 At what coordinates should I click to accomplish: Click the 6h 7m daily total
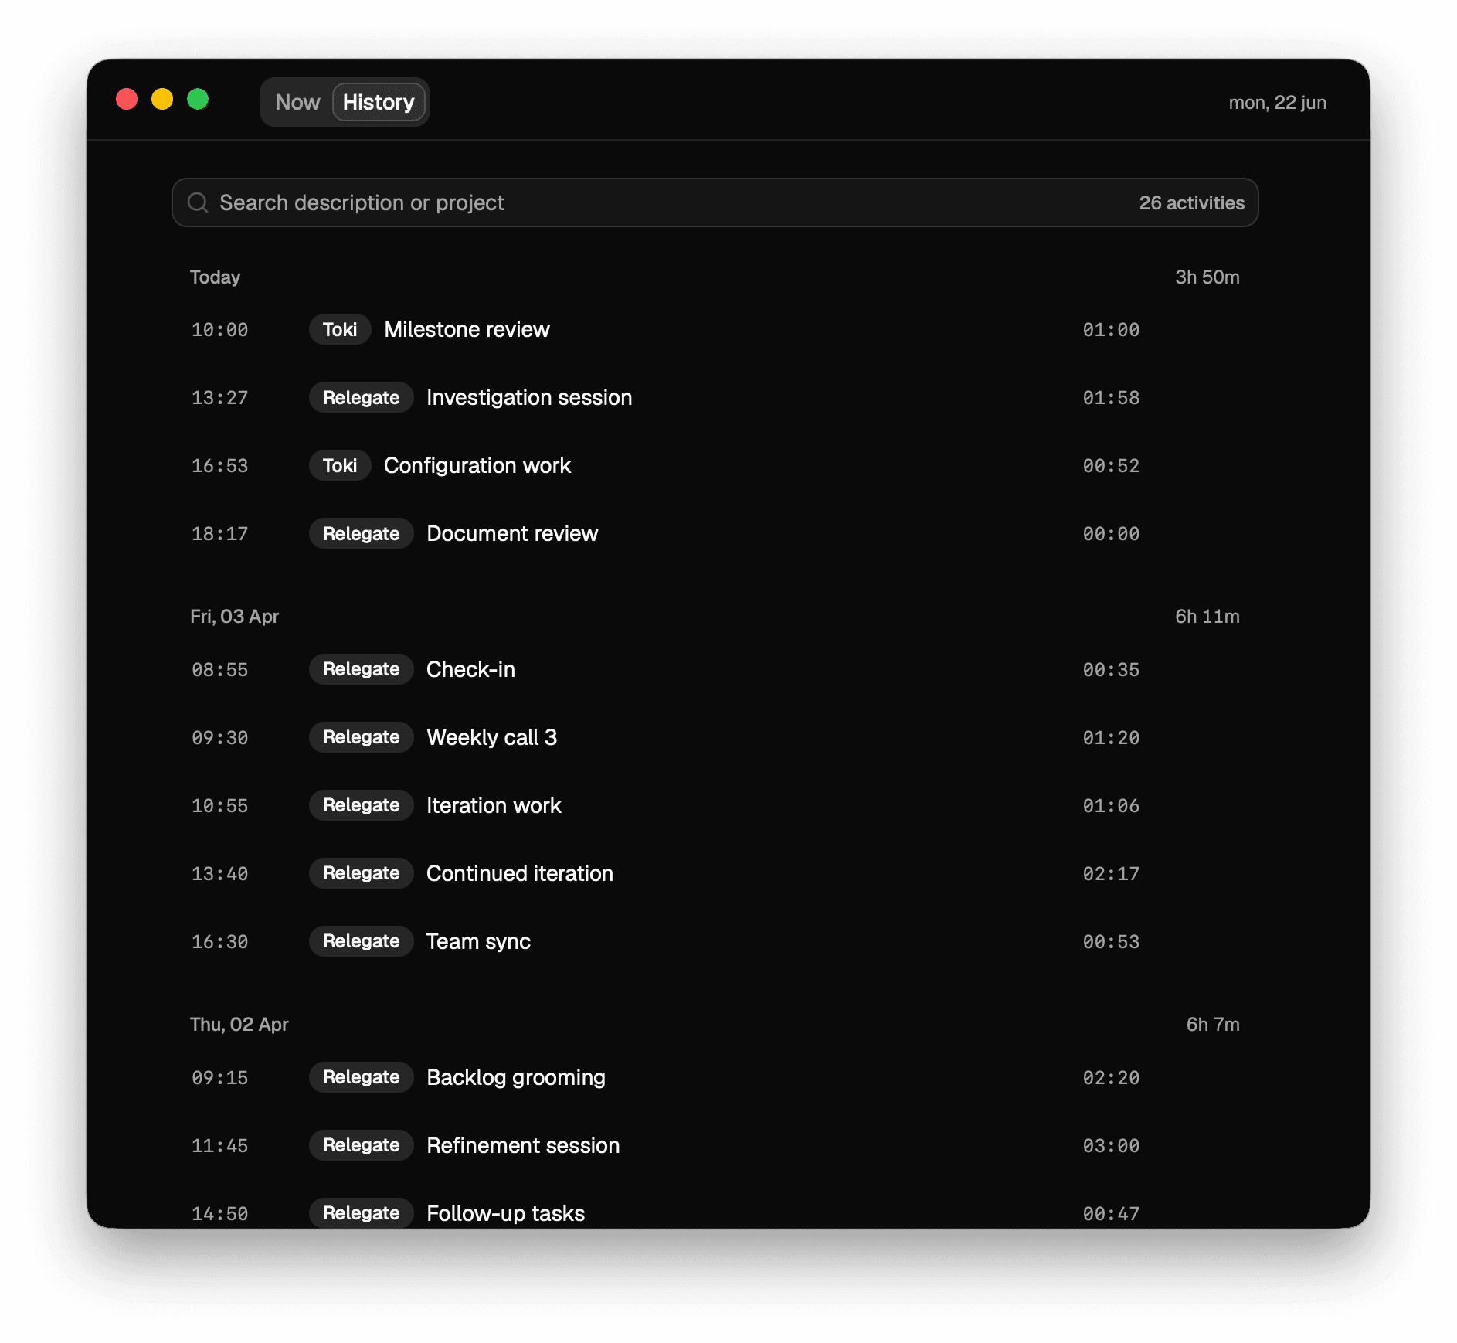pyautogui.click(x=1212, y=1025)
